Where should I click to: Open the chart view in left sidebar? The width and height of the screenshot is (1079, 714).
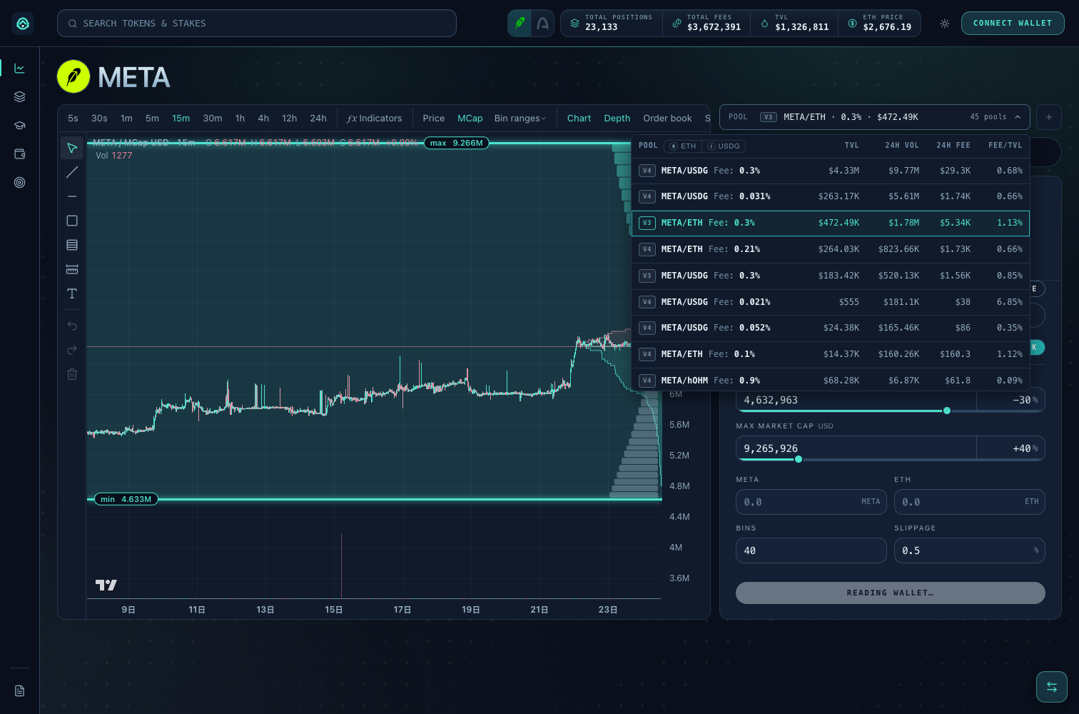point(20,69)
